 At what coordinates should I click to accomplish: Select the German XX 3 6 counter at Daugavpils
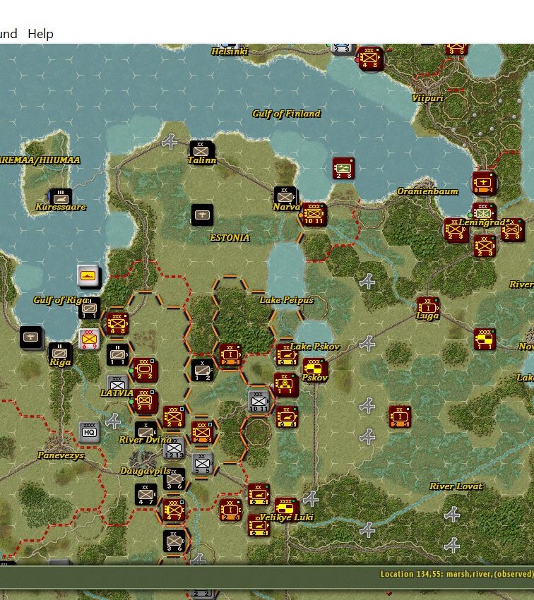click(174, 479)
